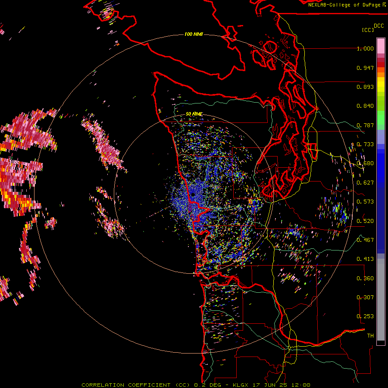The image size is (388, 388).
Task: Click the 0.787 scale value
Action: coord(365,125)
